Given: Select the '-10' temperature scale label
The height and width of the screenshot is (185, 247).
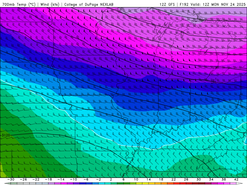Looking at the screenshot, I should point(73,179).
